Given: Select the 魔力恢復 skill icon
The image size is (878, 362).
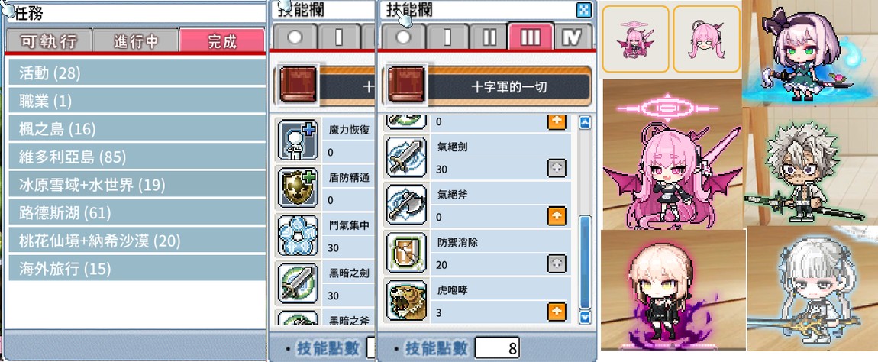Looking at the screenshot, I should (298, 141).
